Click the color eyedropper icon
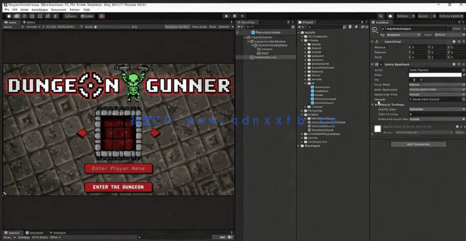The width and height of the screenshot is (466, 241). click(x=464, y=75)
